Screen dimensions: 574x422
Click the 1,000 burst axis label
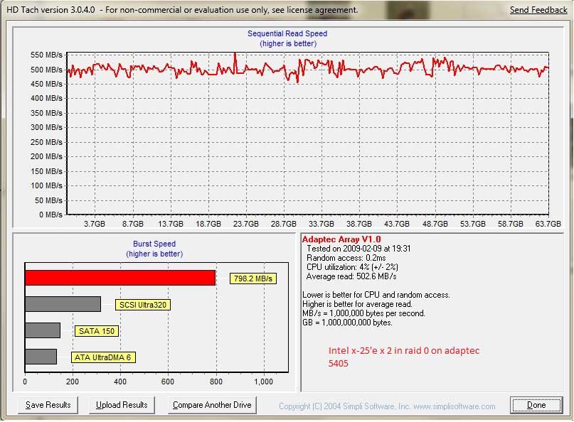click(264, 382)
